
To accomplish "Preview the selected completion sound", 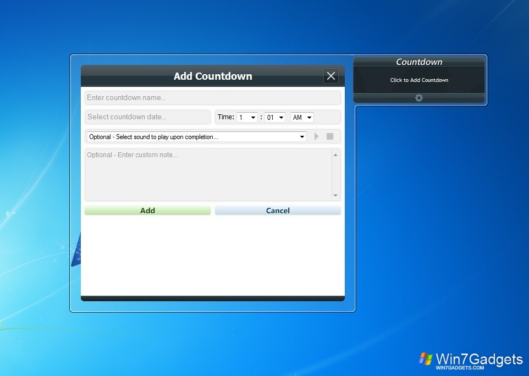I will click(x=316, y=136).
